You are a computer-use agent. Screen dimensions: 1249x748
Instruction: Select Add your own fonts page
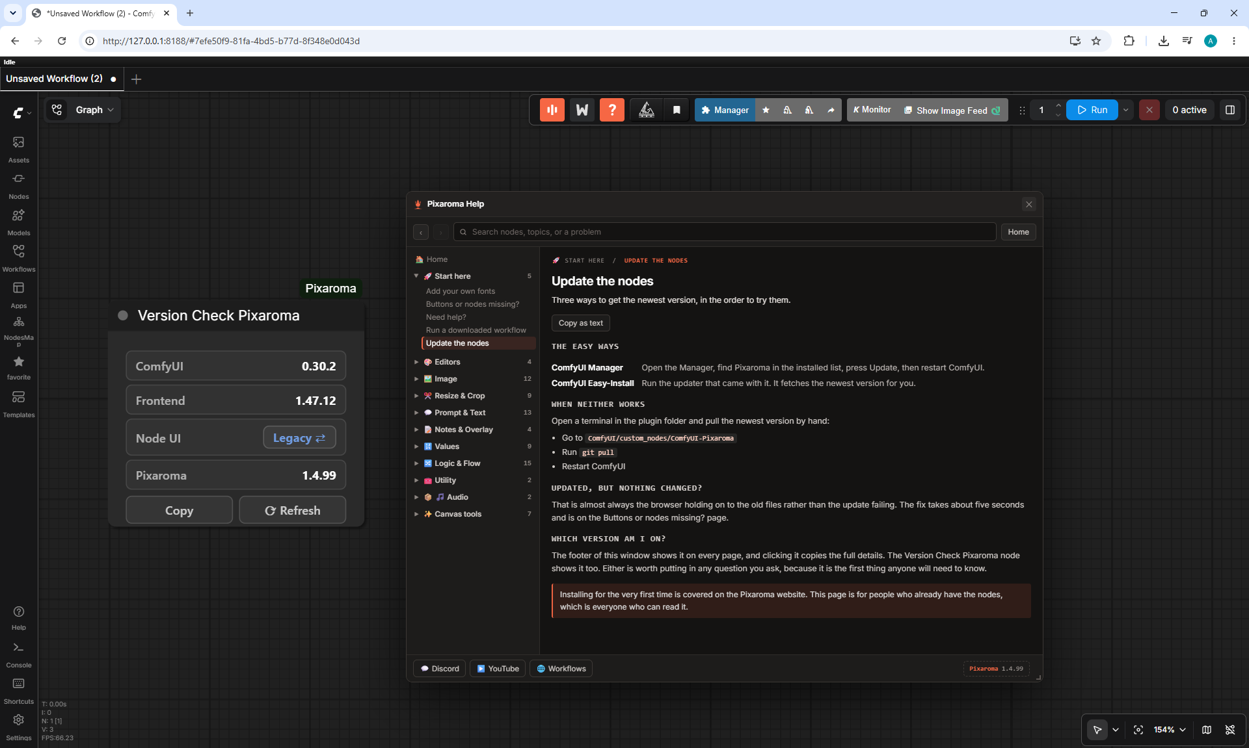[x=461, y=291]
